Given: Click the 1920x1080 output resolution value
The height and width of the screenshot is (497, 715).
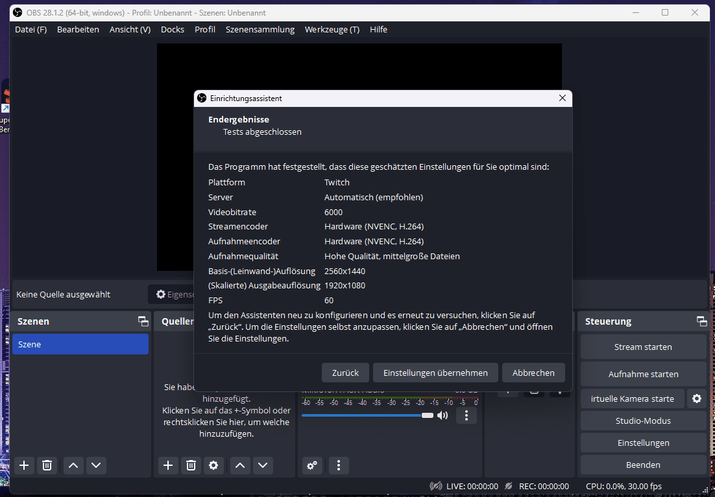Looking at the screenshot, I should coord(345,286).
